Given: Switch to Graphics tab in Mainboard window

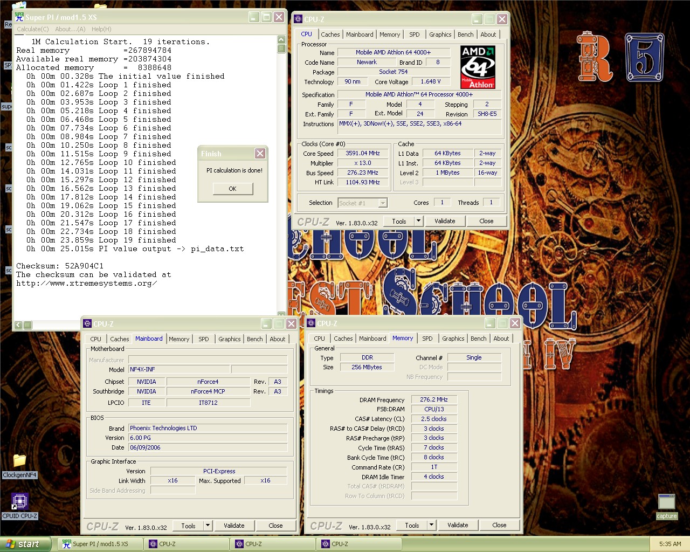Looking at the screenshot, I should point(230,339).
